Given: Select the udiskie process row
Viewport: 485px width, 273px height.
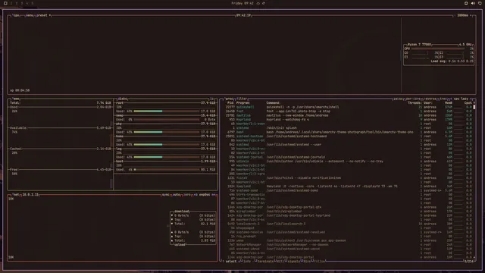Looking at the screenshot, I should click(x=349, y=162).
